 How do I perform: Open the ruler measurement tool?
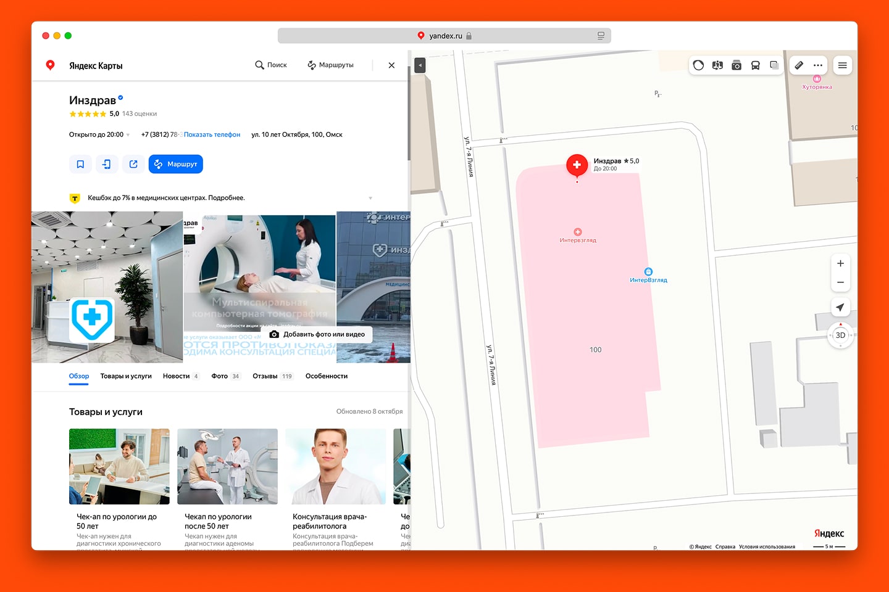[x=799, y=65]
